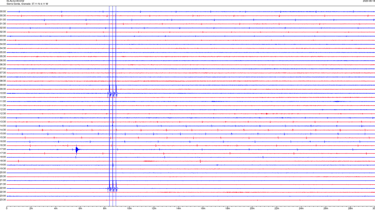This screenshot has width=375, height=210.
Task: Click the 2m tick on the minutes axis
Action: point(31,208)
